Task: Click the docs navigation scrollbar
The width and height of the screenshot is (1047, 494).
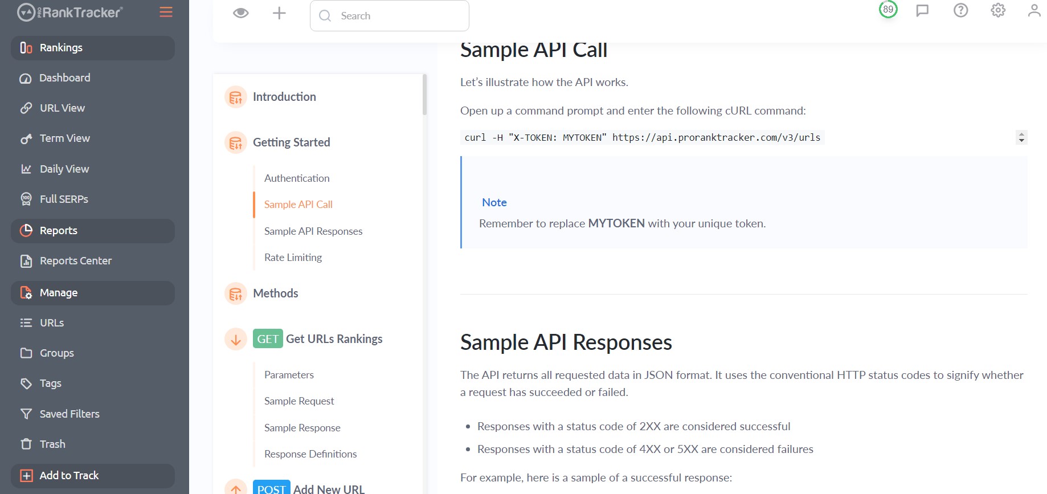Action: tap(425, 95)
